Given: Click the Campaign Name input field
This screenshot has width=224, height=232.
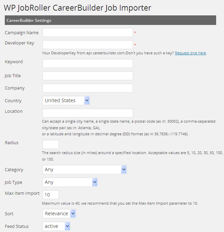Looking at the screenshot, I should (87, 32).
